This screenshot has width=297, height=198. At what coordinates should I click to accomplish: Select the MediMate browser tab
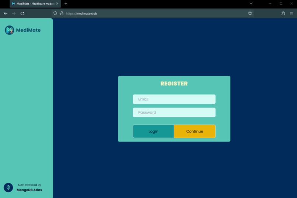(x=35, y=4)
